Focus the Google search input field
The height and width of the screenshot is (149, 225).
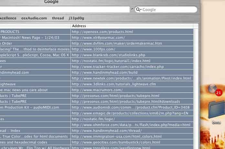click(166, 9)
